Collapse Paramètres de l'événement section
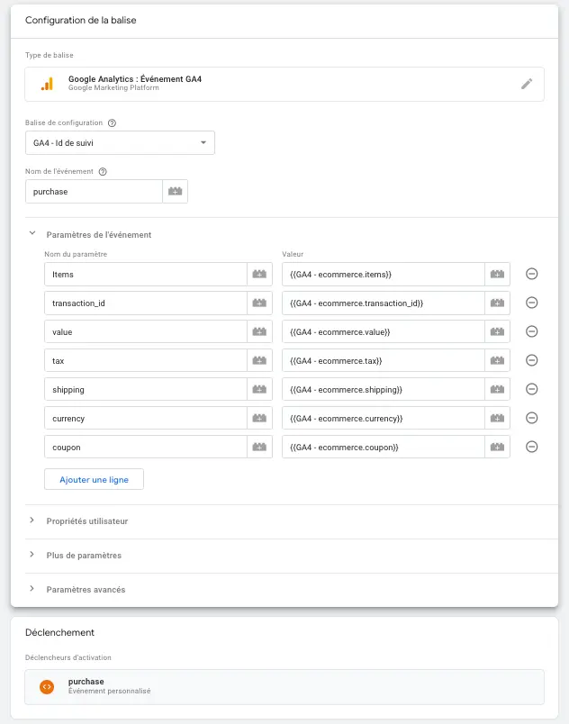The image size is (569, 724). 32,233
